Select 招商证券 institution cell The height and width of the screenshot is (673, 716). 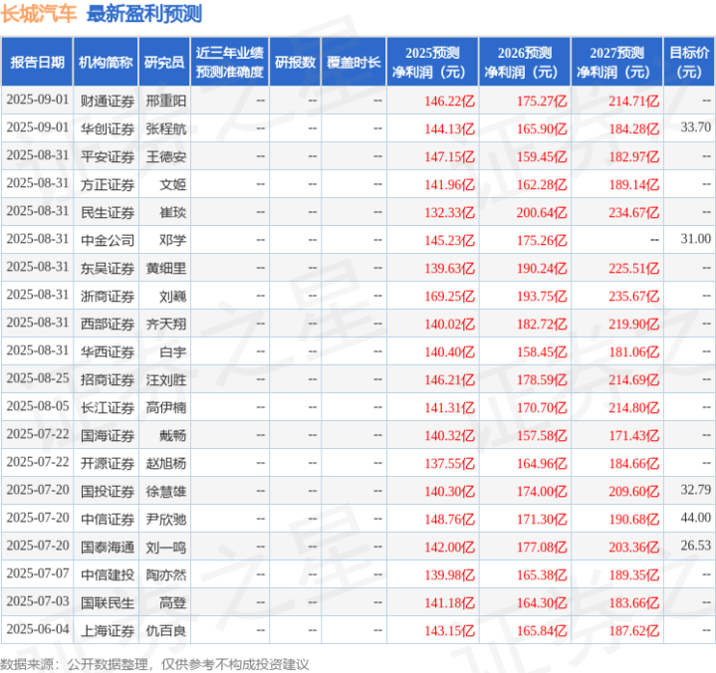point(108,380)
